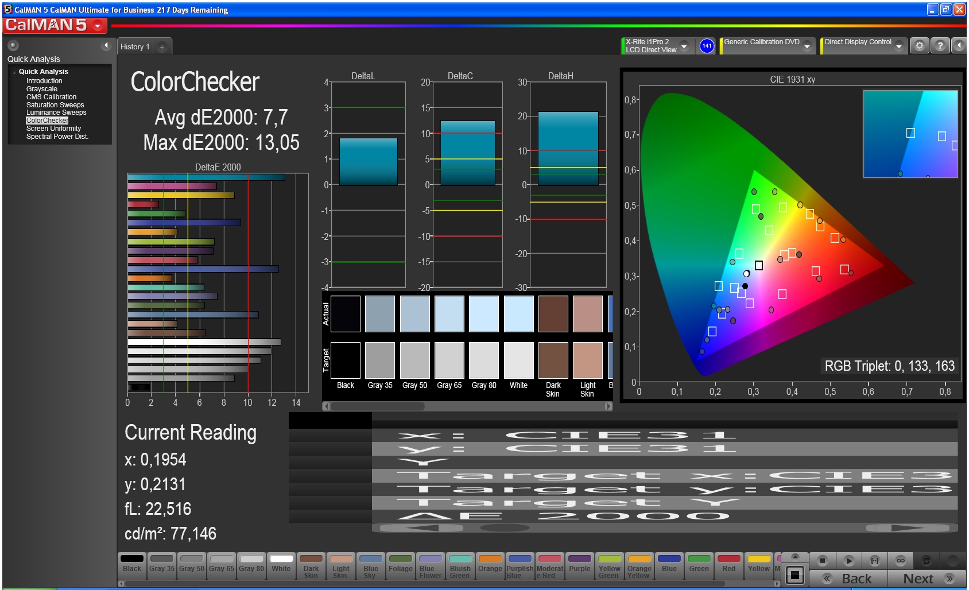Select the Orange patch button
Viewport: 969px width, 590px height.
[x=490, y=566]
